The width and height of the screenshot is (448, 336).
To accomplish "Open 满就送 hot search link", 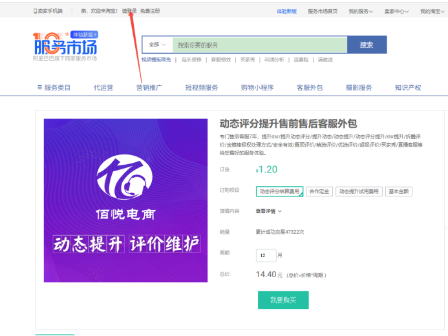I will 325,59.
